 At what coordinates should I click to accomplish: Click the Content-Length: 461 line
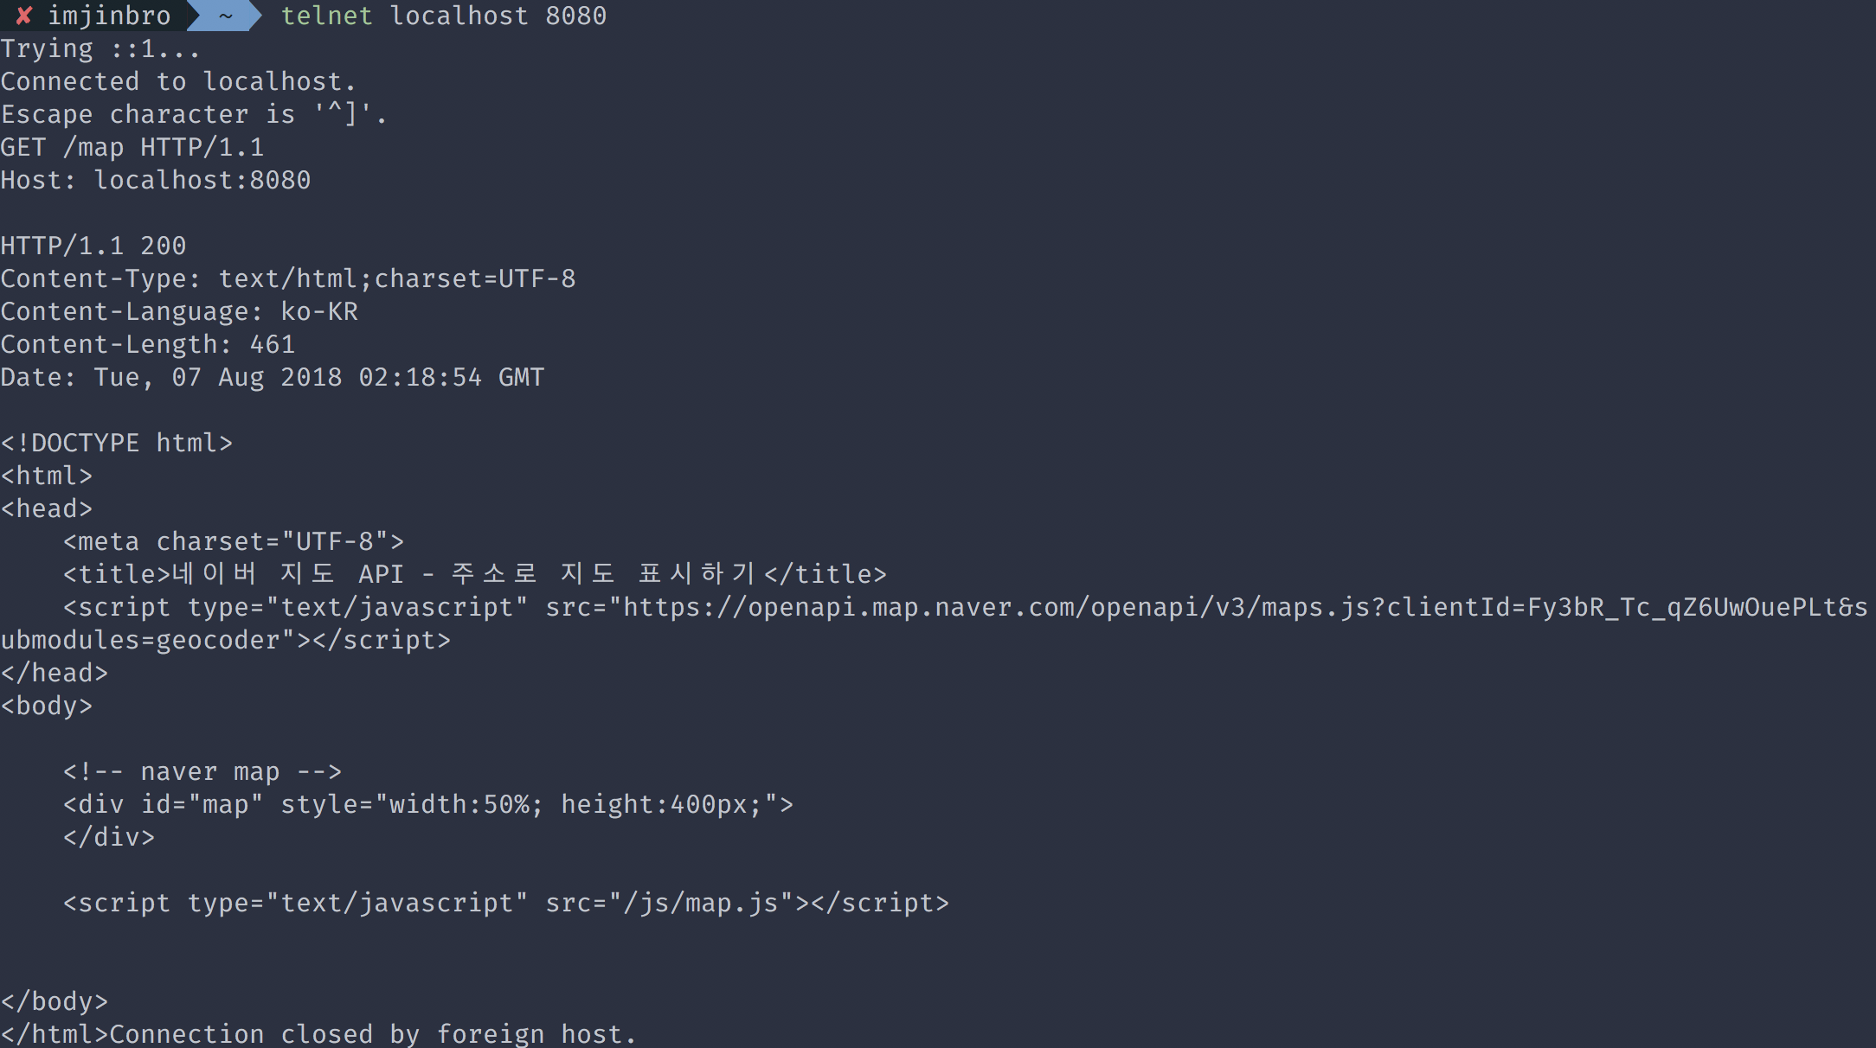click(x=148, y=344)
